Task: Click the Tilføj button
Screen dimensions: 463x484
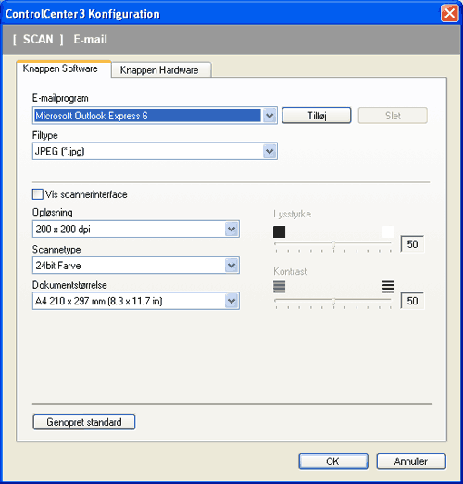Action: (x=317, y=116)
